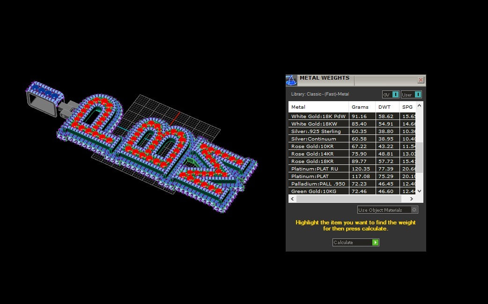488x304 pixels.
Task: Click the SPG column header
Action: [407, 107]
